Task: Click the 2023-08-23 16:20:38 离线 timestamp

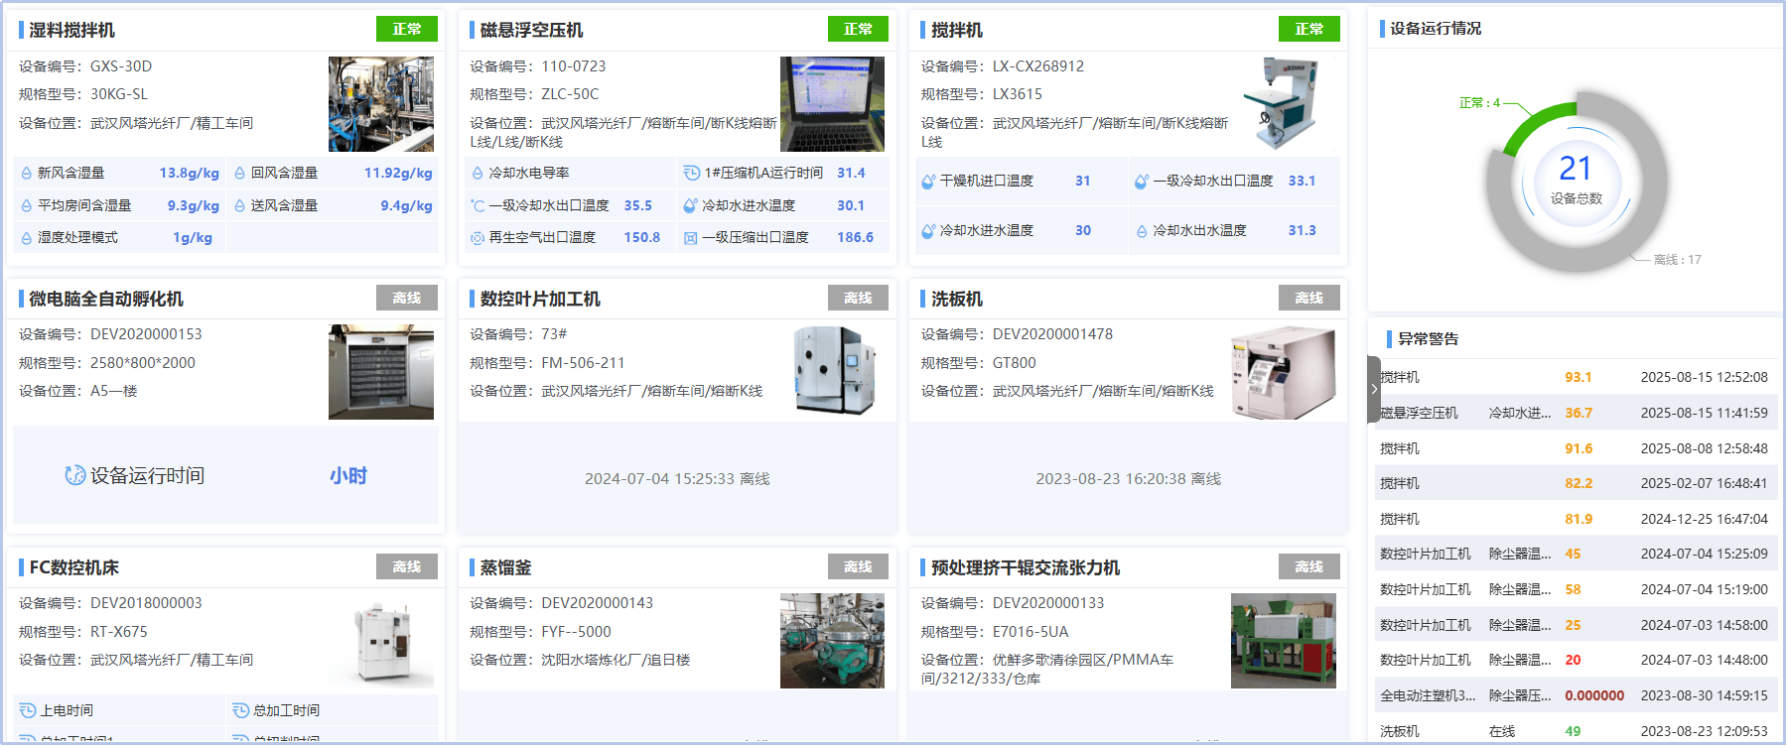Action: tap(1129, 479)
